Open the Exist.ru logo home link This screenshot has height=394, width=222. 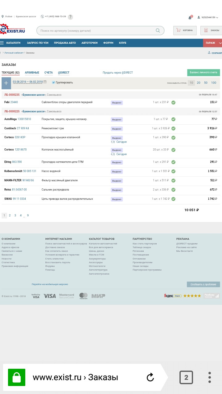click(x=13, y=30)
